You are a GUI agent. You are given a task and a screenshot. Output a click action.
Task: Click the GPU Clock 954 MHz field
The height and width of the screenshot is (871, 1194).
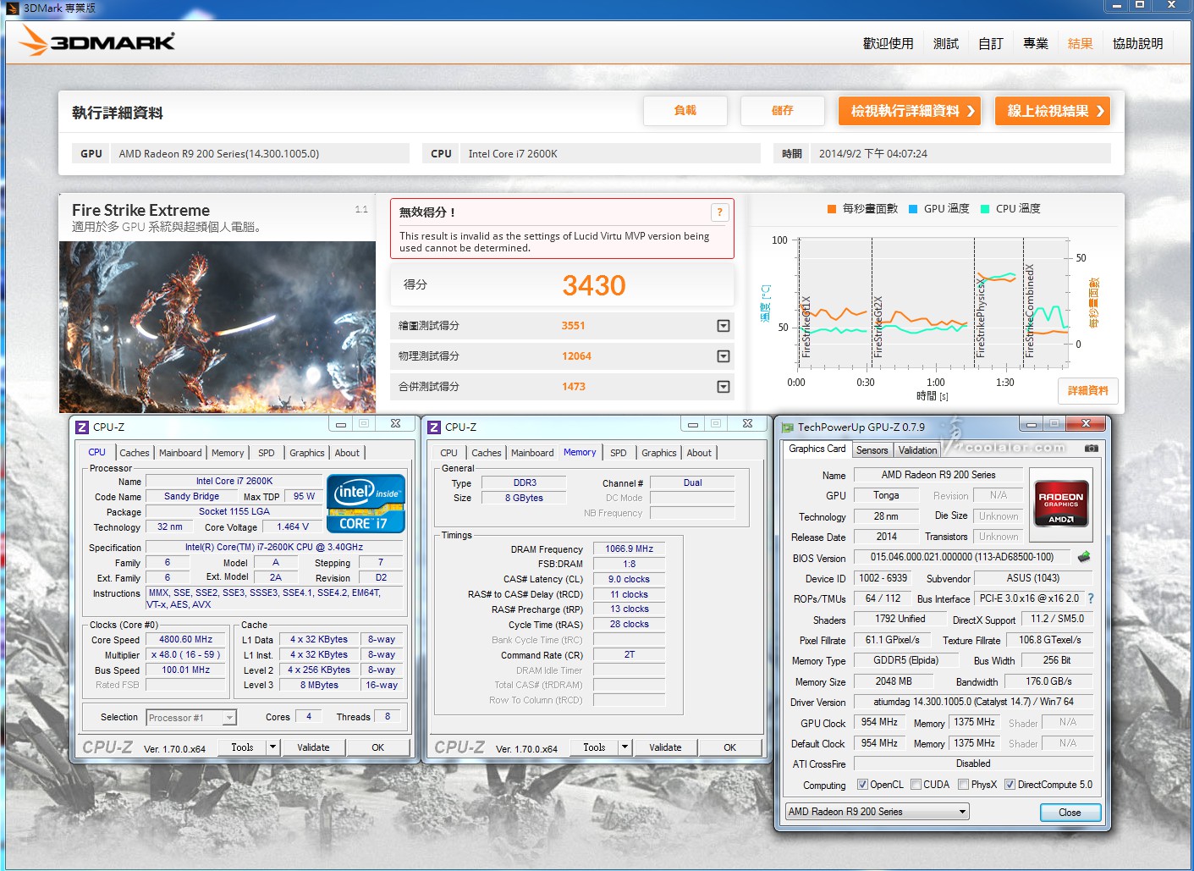click(879, 723)
